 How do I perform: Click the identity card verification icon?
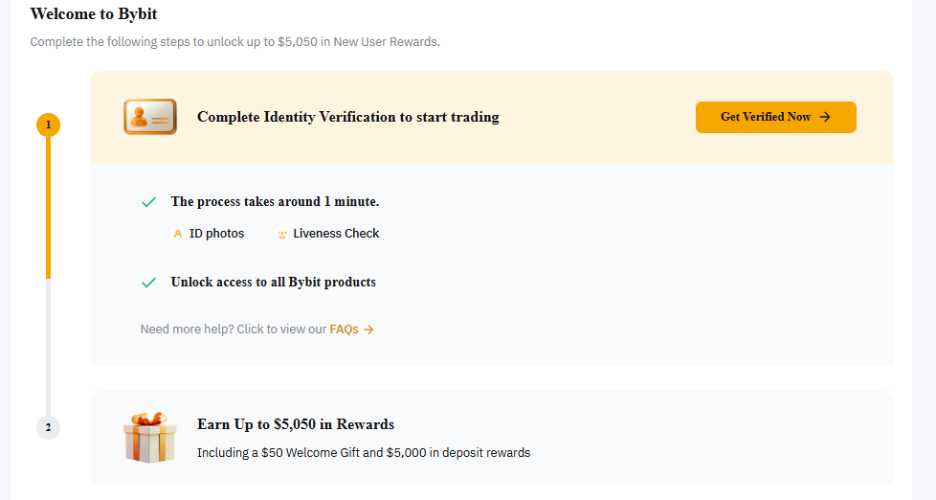[x=150, y=117]
